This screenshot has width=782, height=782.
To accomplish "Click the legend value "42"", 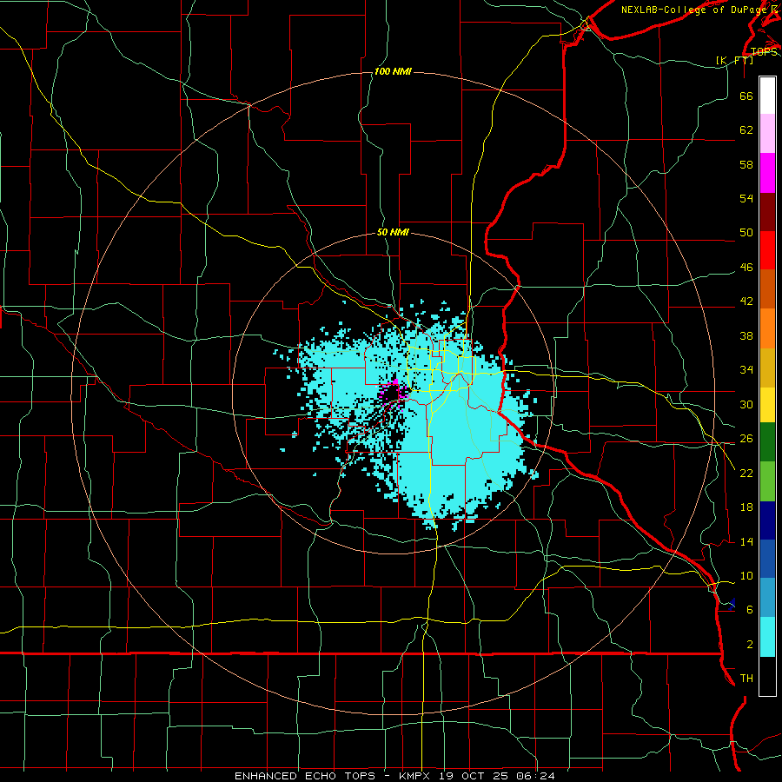I will (x=746, y=302).
